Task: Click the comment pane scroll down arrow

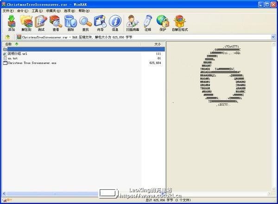Action: click(273, 189)
